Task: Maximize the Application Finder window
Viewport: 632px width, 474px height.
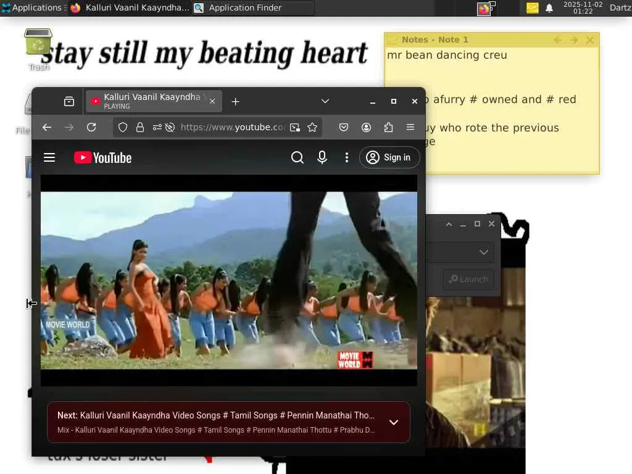Action: tap(477, 223)
